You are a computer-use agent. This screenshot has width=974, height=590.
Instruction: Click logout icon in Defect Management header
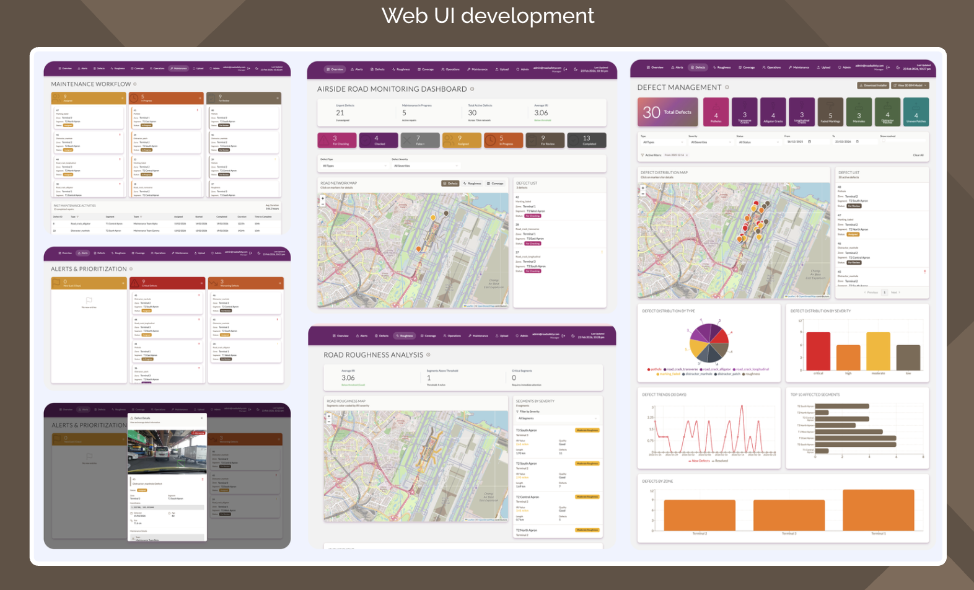tap(888, 67)
